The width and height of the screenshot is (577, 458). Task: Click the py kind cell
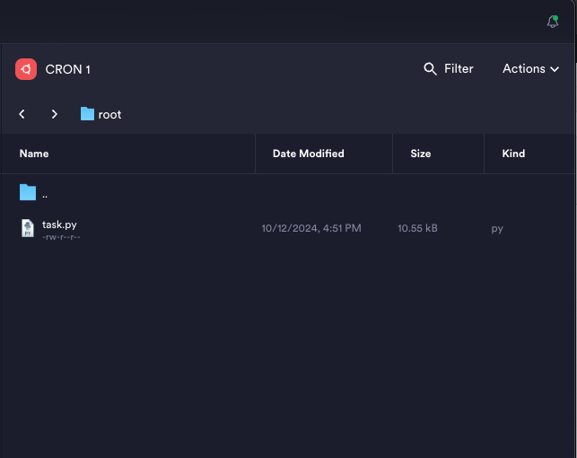coord(497,229)
